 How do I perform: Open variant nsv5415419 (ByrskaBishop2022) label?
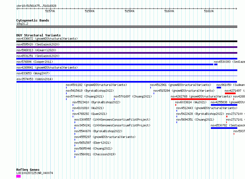tap(90, 91)
